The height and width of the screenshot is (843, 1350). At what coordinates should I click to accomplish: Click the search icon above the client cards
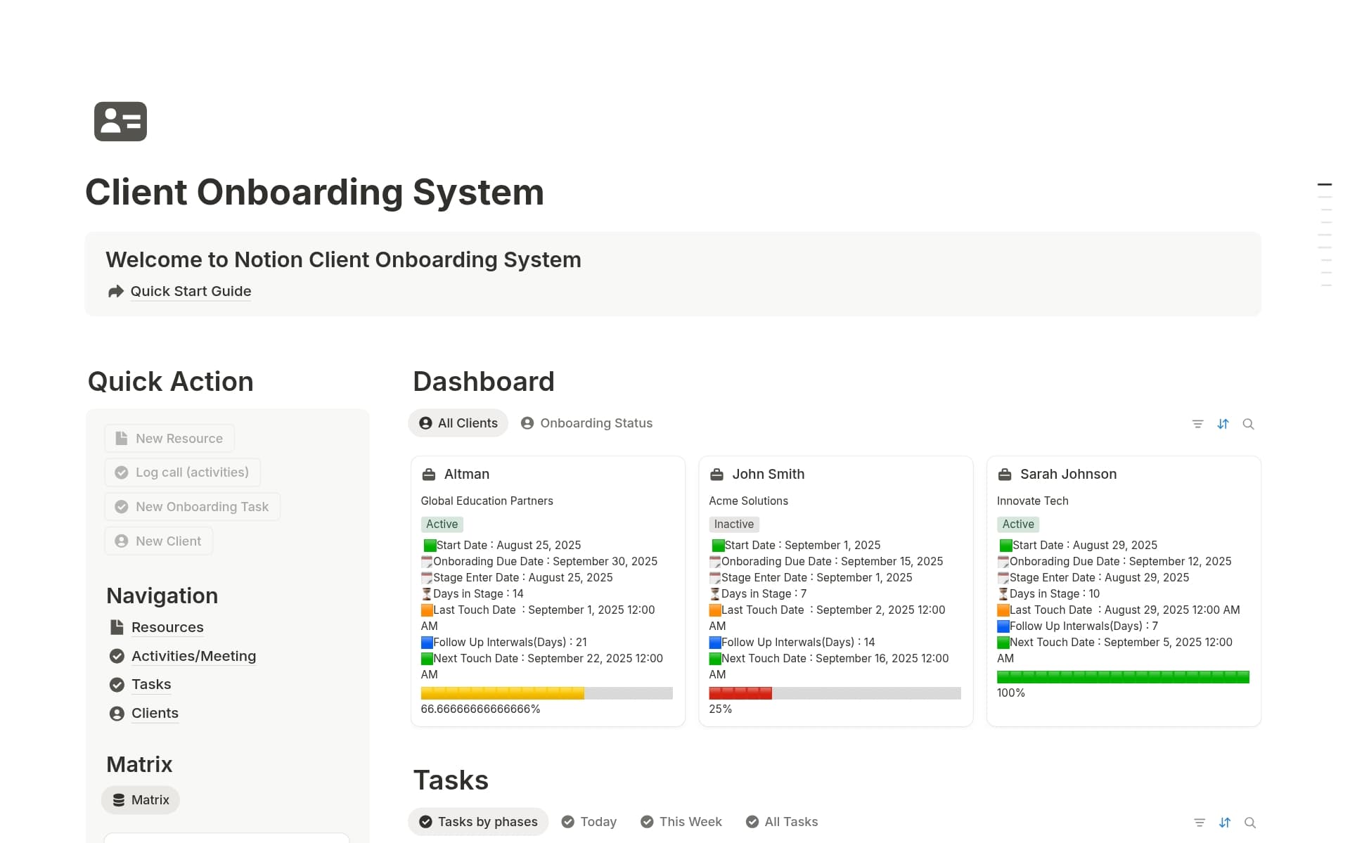coord(1249,424)
